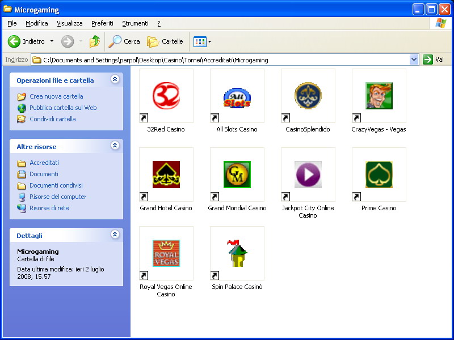This screenshot has height=340, width=454.
Task: Select the Spin Palace Casinò shortcut icon
Action: (x=237, y=253)
